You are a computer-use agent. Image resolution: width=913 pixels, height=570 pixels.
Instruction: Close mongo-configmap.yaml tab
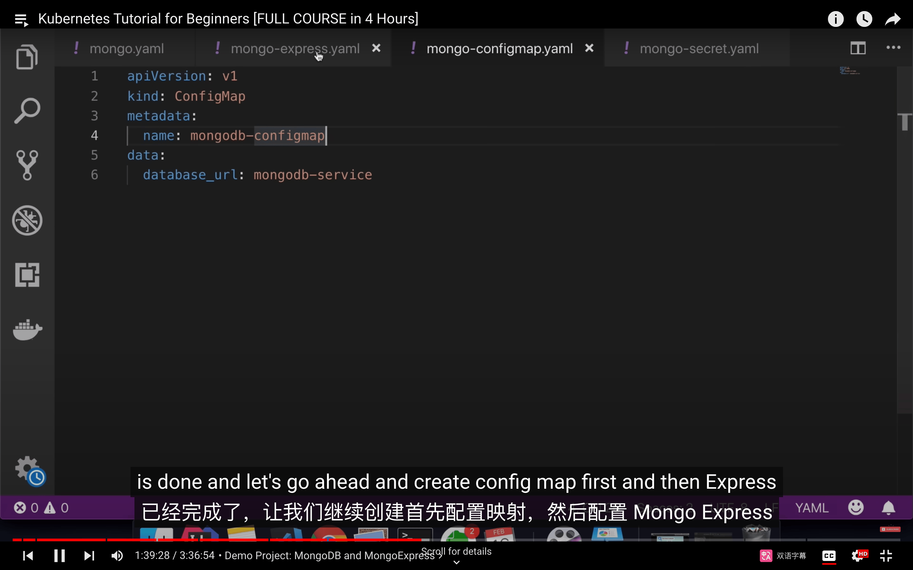click(x=589, y=48)
